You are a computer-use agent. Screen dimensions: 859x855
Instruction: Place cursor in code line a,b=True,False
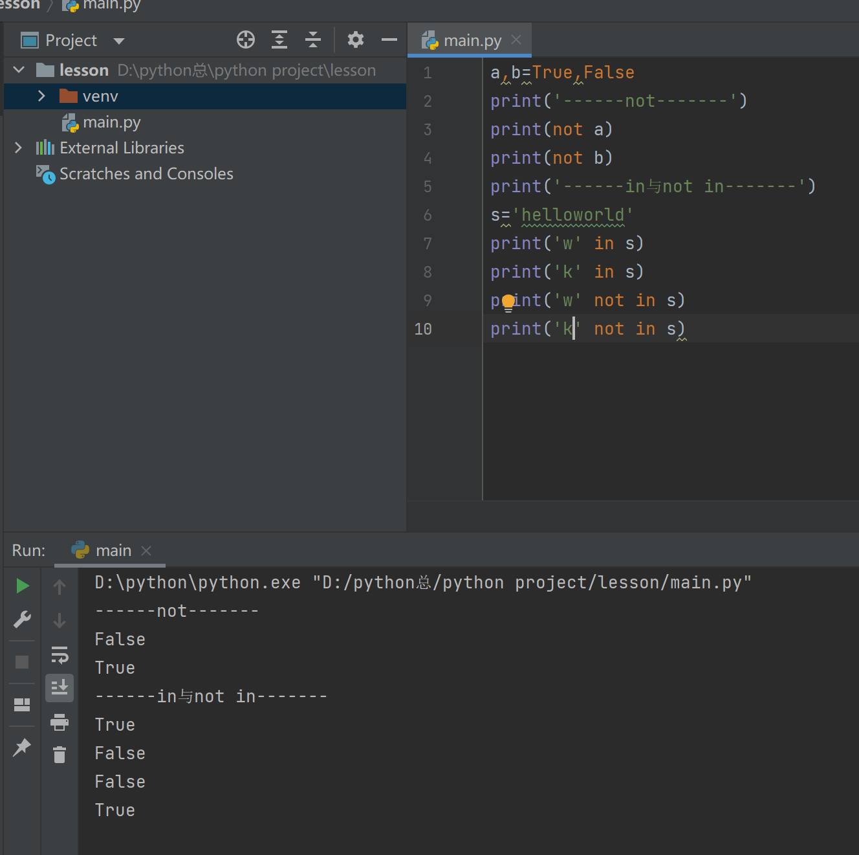(562, 73)
